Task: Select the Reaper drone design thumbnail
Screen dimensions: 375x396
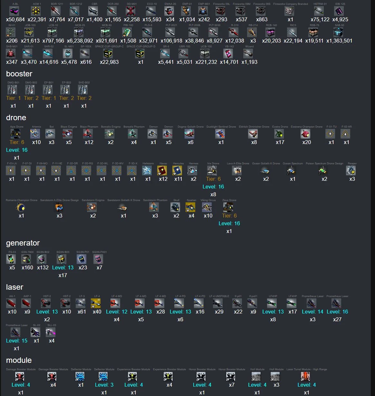Action: (x=351, y=170)
